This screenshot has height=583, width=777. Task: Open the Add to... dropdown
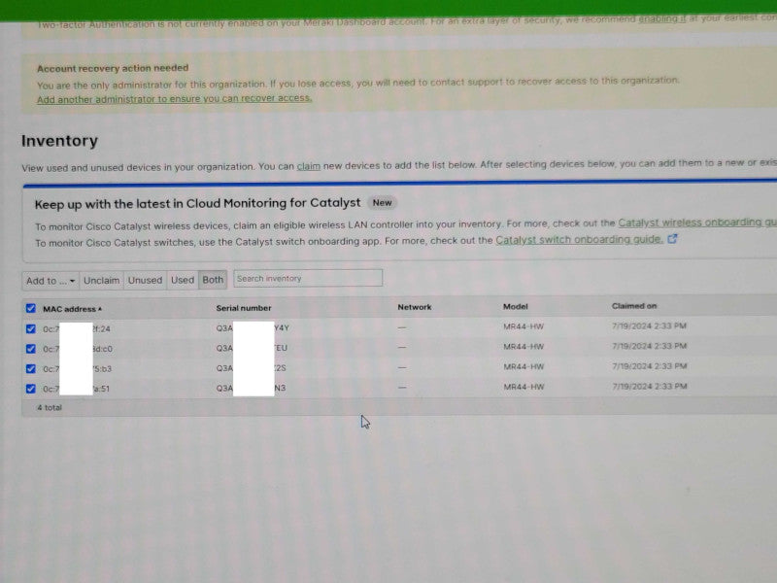click(x=51, y=281)
